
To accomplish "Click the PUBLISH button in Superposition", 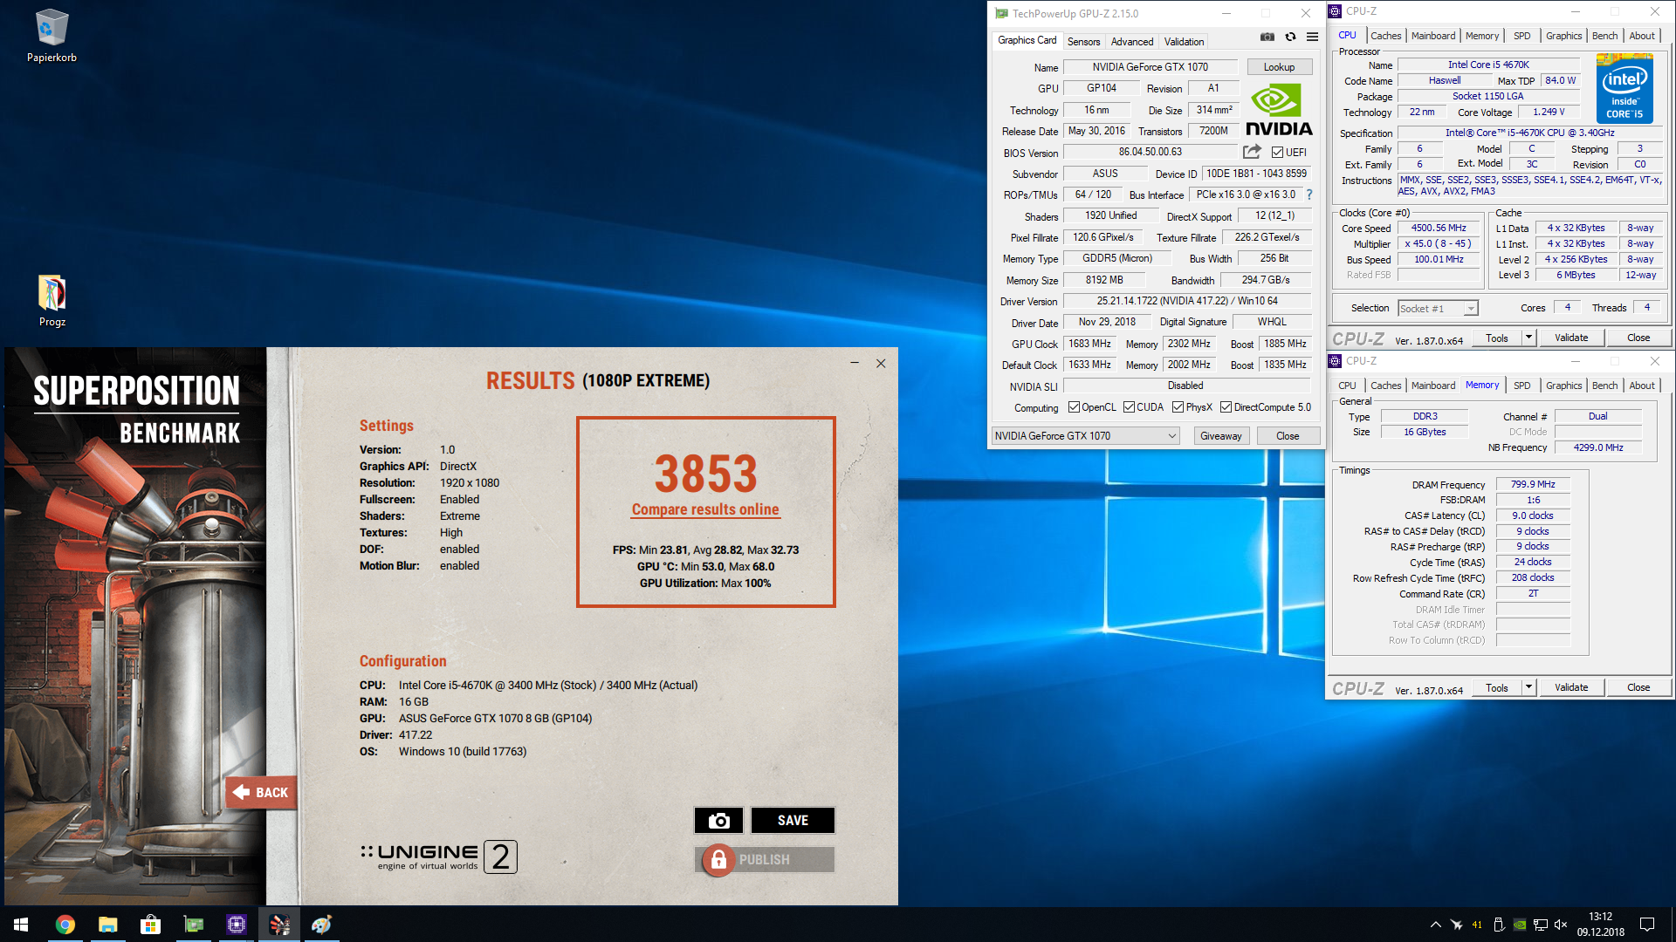I will coord(765,860).
